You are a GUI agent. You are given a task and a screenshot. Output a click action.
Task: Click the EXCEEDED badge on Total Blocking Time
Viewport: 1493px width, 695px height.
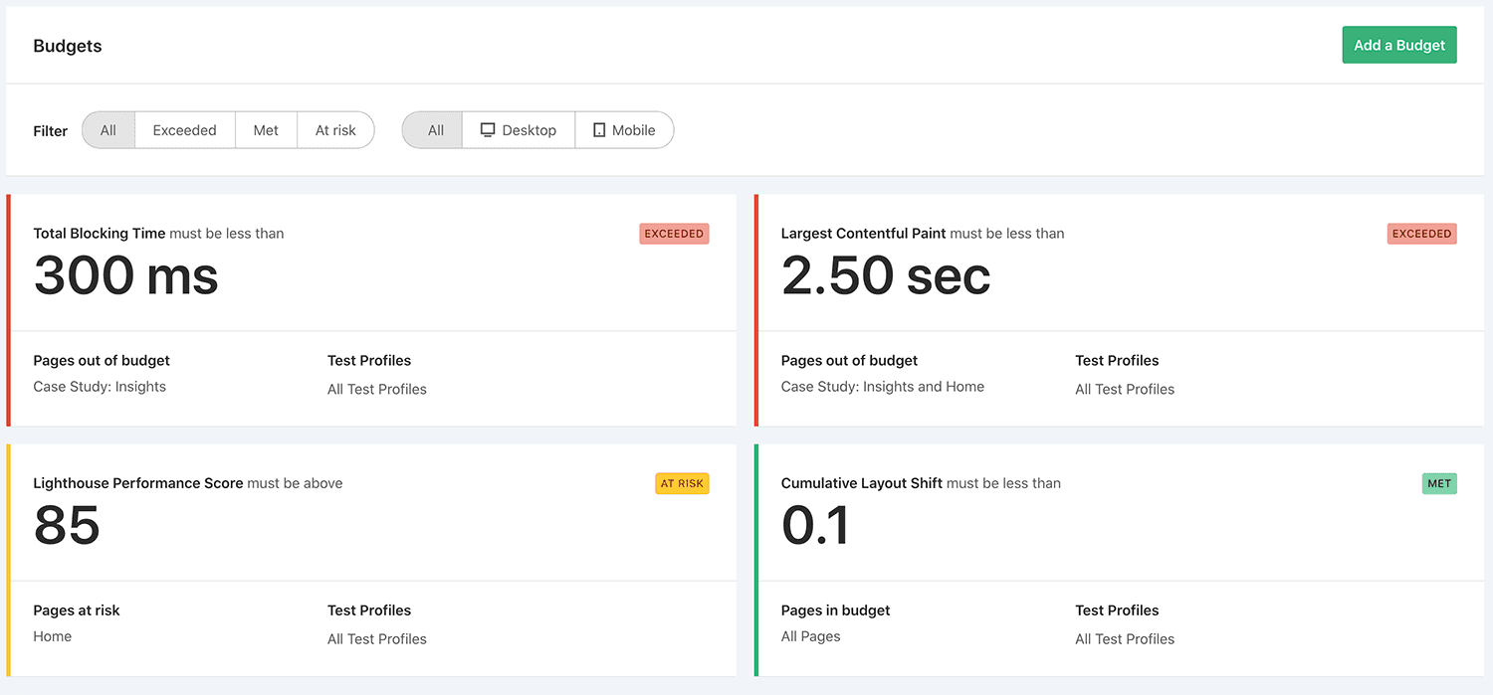click(674, 234)
